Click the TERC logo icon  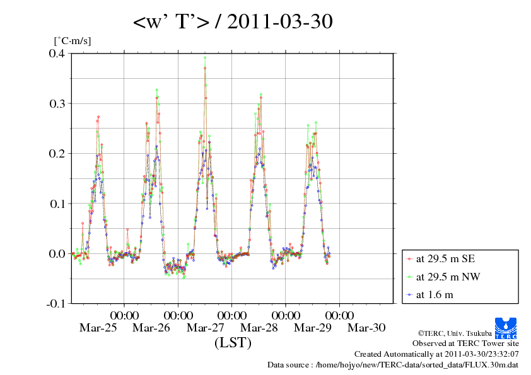point(506,328)
